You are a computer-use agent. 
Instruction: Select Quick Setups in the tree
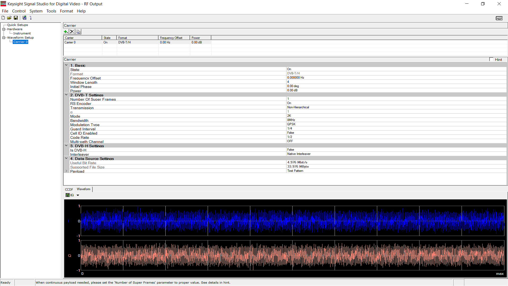17,25
